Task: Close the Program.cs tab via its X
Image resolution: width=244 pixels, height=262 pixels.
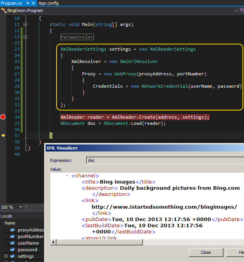Action: coord(33,3)
